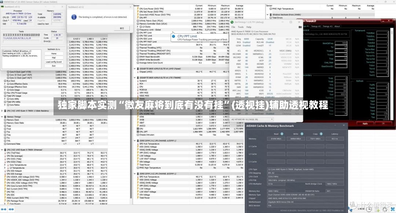Click the Memory Read result box in AIDA64
The image size is (396, 213).
(276, 139)
